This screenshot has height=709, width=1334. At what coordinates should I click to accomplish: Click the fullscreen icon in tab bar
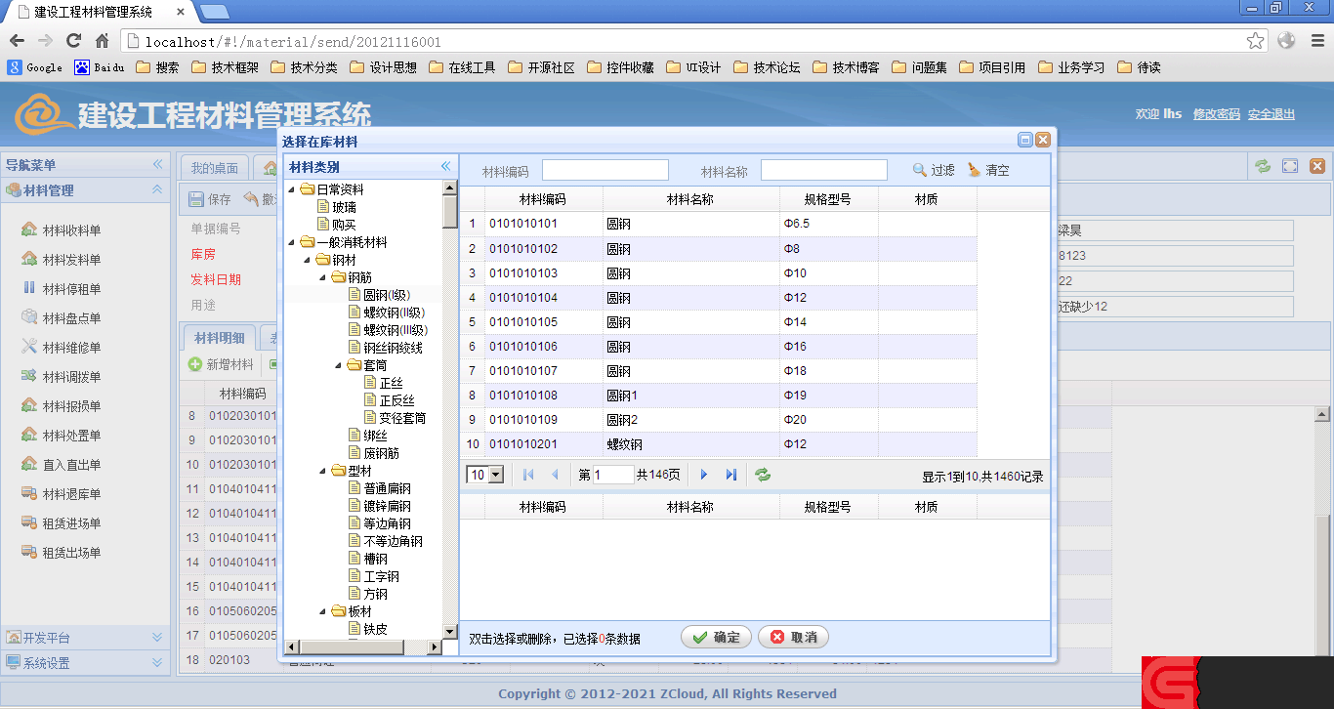point(1290,166)
